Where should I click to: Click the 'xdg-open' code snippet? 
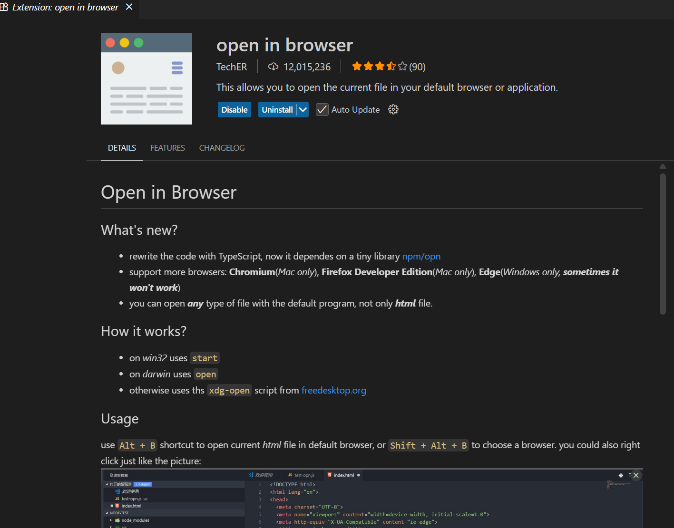(x=229, y=390)
